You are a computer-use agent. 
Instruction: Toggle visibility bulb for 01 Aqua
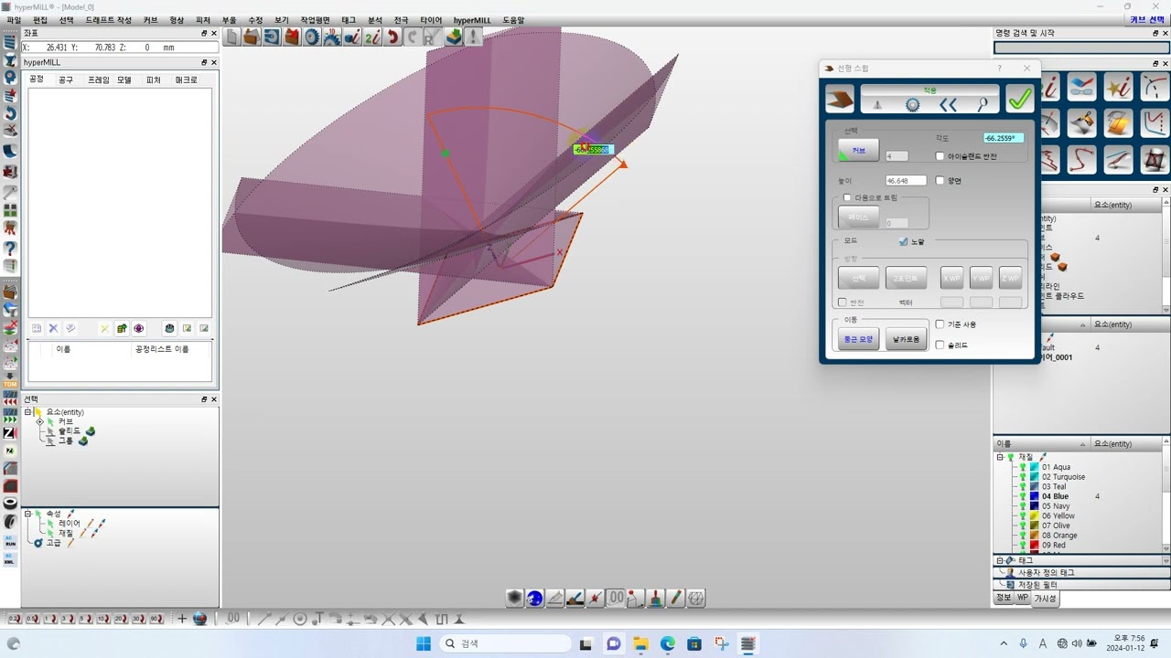click(1023, 467)
